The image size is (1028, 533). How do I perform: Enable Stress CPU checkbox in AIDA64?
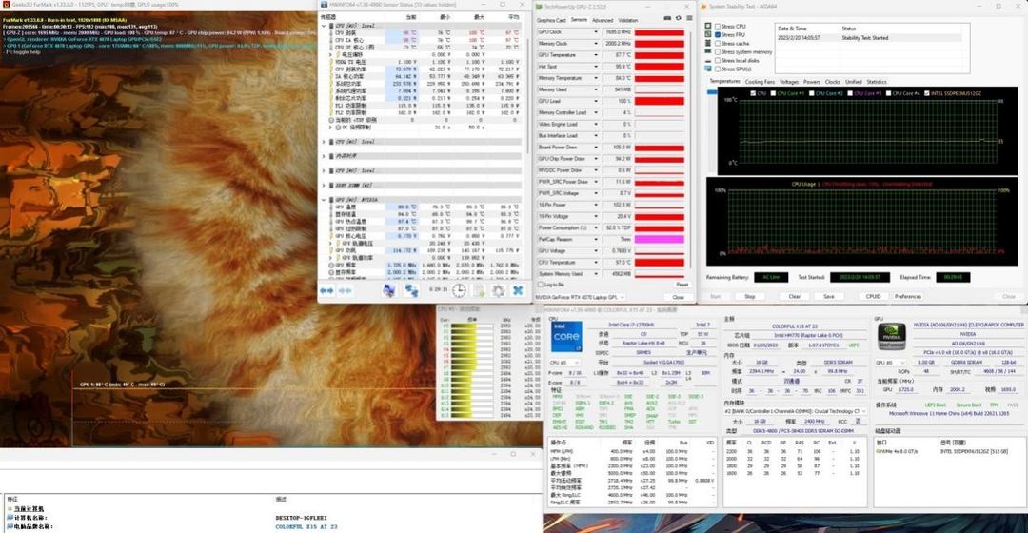718,27
